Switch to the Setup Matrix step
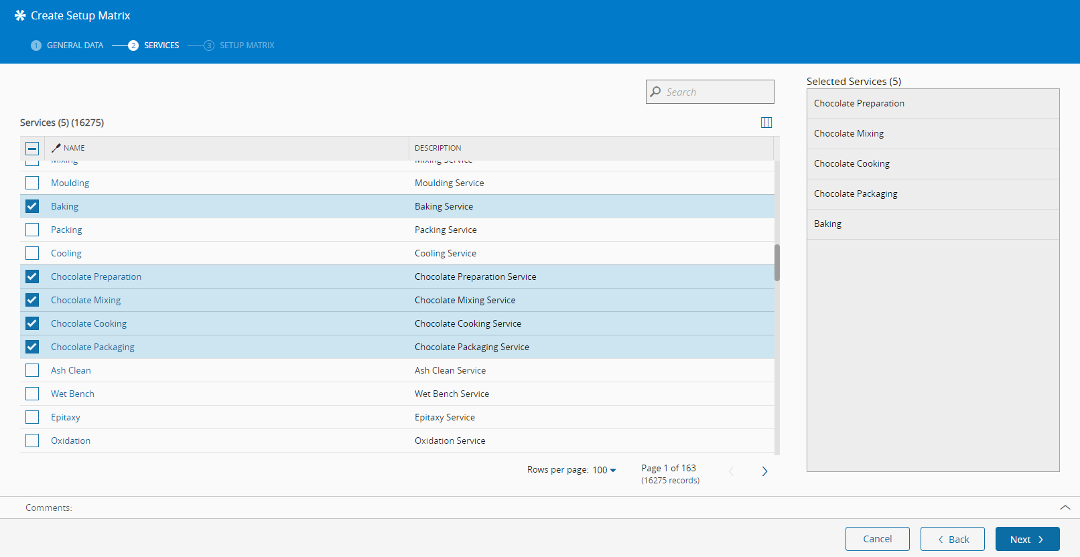 click(247, 46)
